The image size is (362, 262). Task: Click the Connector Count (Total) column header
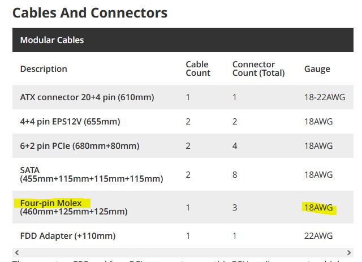pos(258,68)
